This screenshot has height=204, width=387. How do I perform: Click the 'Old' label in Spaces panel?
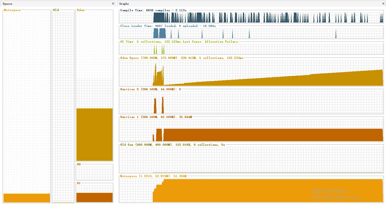click(56, 10)
